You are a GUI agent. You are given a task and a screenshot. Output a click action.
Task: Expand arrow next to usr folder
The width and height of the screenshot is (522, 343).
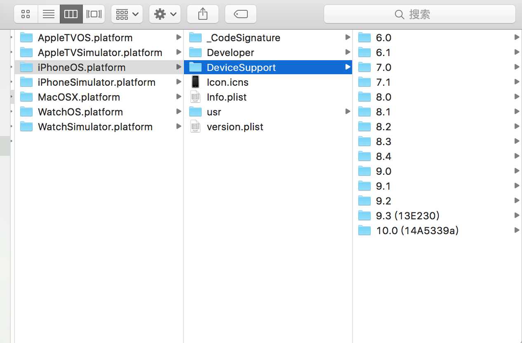pos(348,112)
